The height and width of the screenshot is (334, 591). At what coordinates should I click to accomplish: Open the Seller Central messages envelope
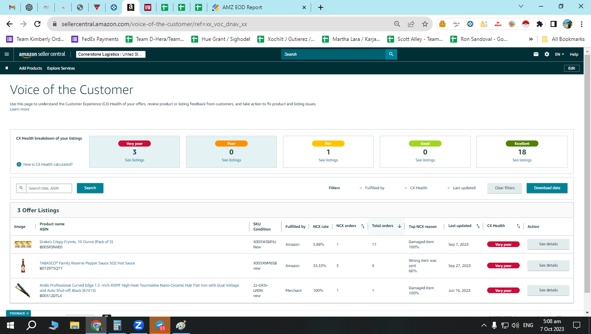[x=536, y=54]
